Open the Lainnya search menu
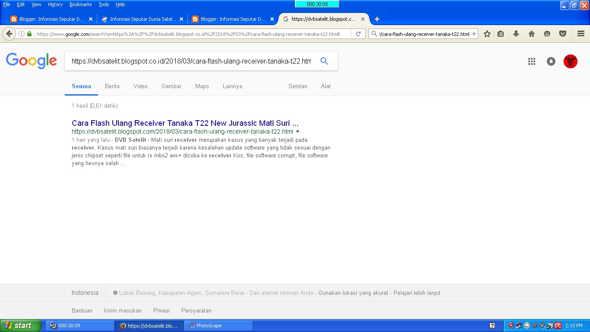590x332 pixels. click(232, 86)
